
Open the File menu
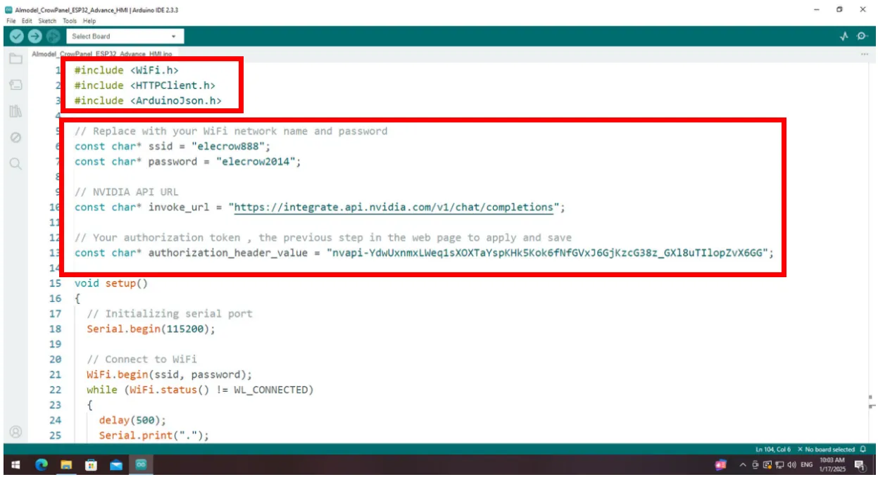(x=11, y=21)
